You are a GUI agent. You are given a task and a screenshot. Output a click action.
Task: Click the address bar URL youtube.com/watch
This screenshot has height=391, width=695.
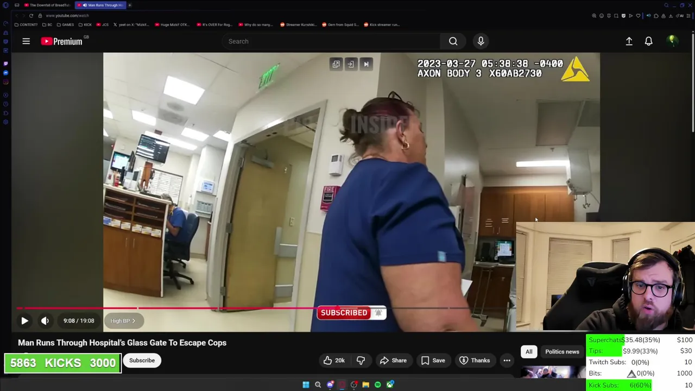tap(67, 16)
